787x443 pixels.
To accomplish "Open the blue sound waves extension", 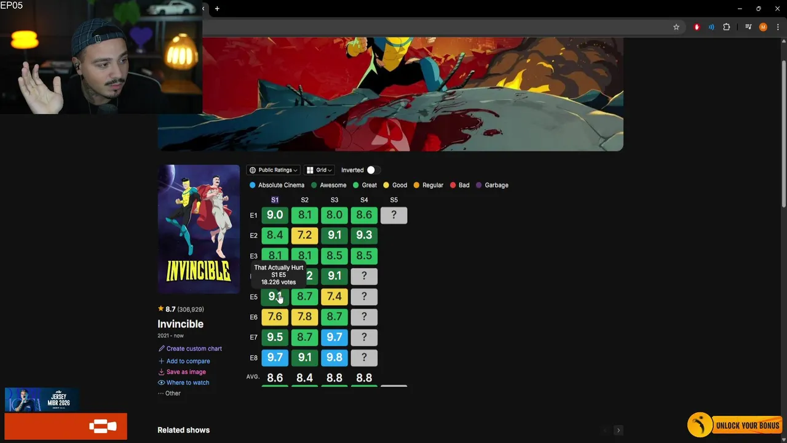I will (x=711, y=27).
